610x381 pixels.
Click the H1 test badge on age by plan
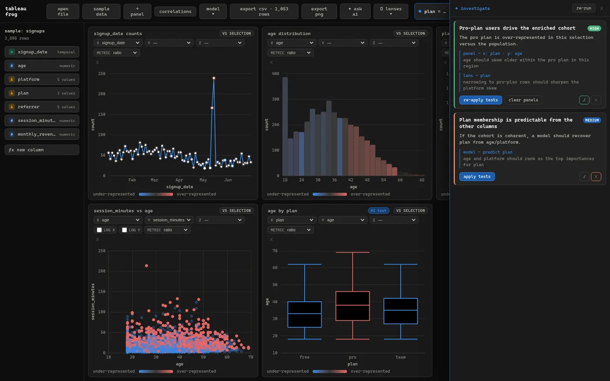378,211
